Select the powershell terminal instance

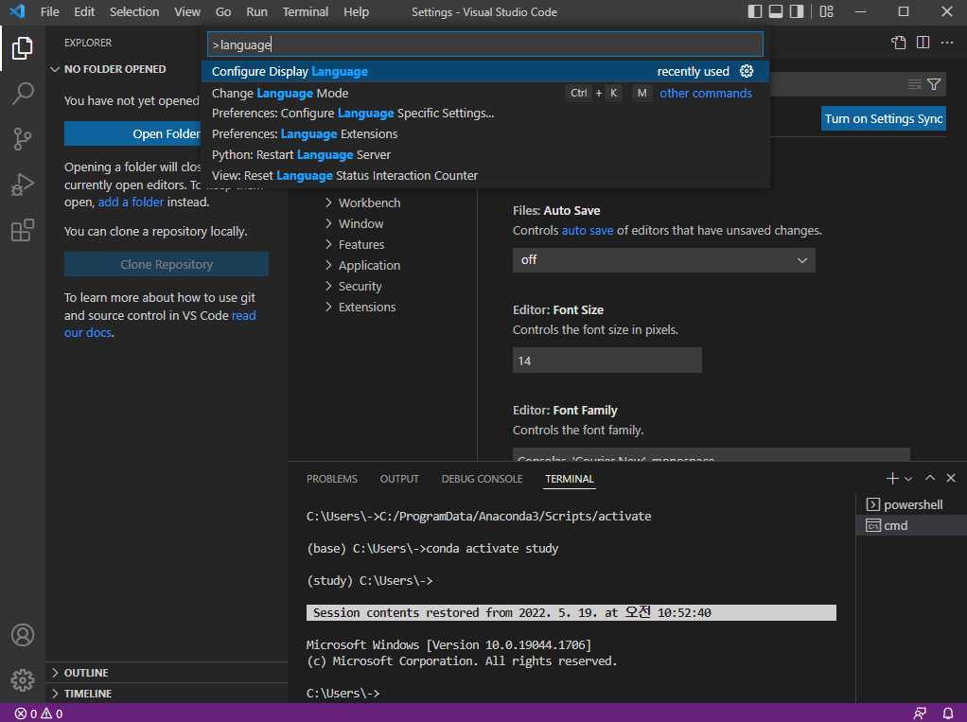pos(911,504)
